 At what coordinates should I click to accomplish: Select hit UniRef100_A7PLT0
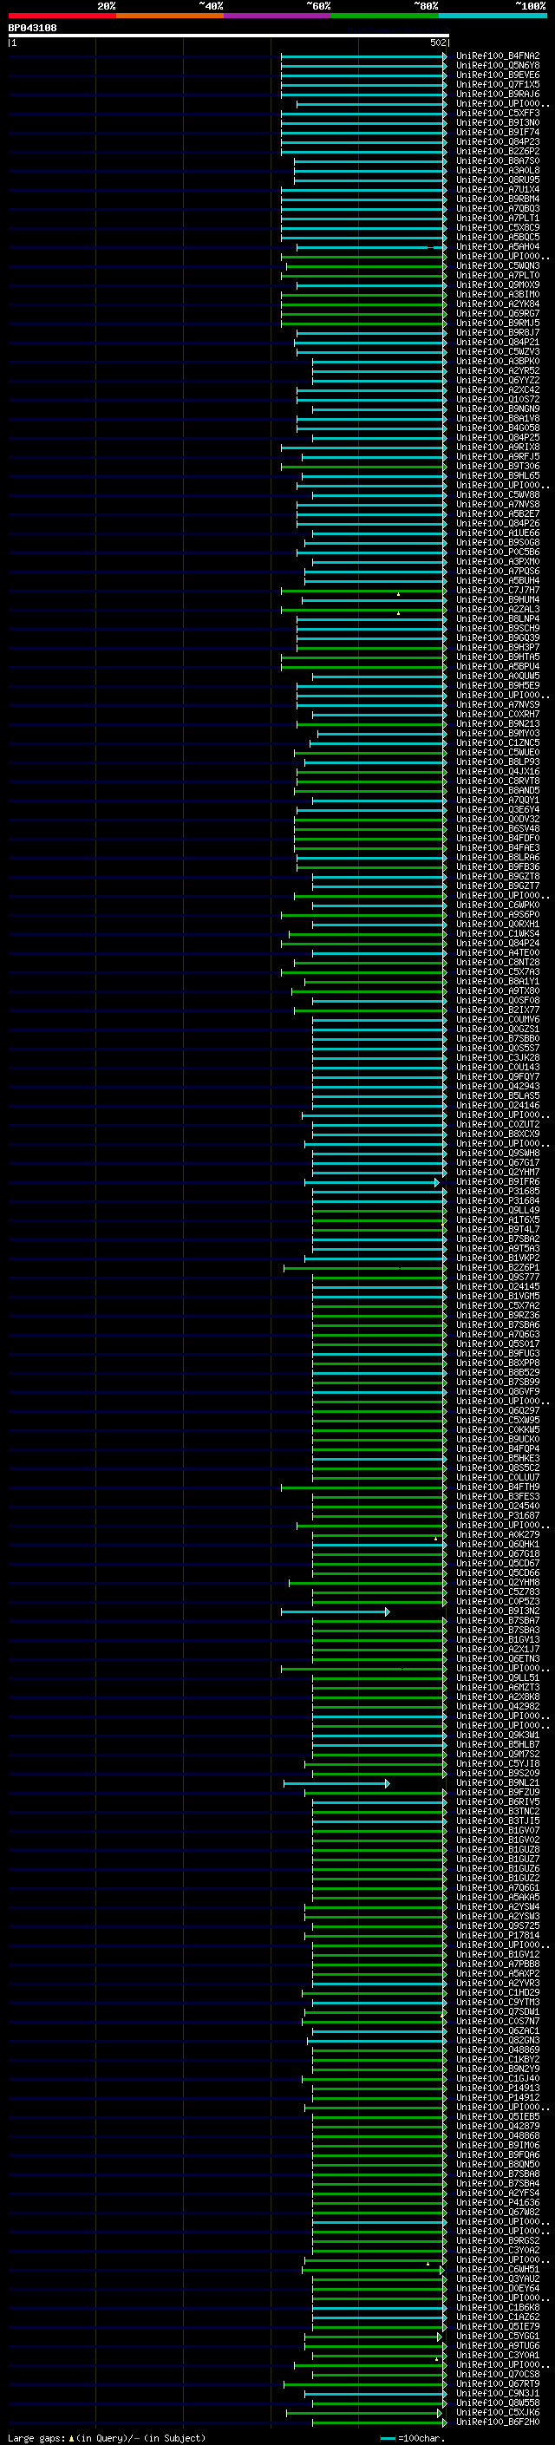click(497, 275)
